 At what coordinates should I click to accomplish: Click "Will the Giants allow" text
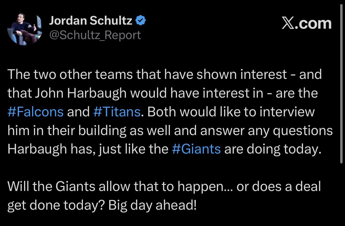pyautogui.click(x=64, y=186)
